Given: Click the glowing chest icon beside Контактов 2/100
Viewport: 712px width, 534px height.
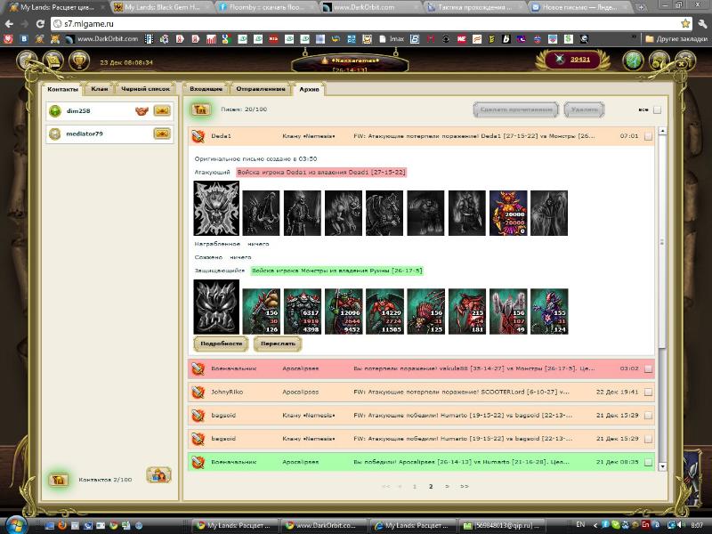Looking at the screenshot, I should [x=59, y=480].
